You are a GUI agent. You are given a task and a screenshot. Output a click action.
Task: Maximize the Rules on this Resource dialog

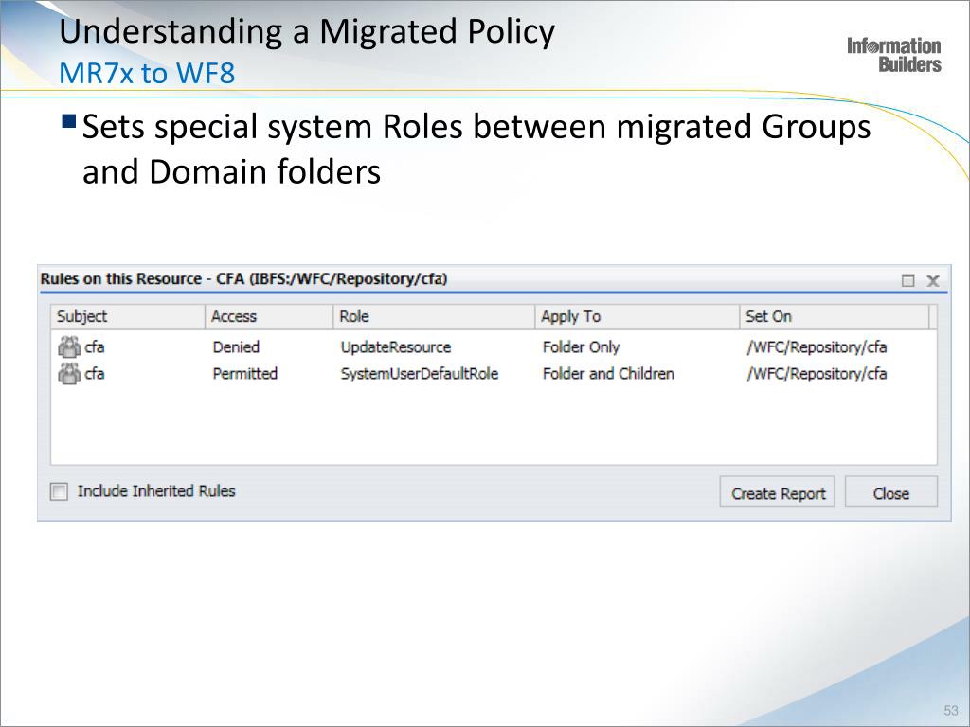[x=907, y=280]
